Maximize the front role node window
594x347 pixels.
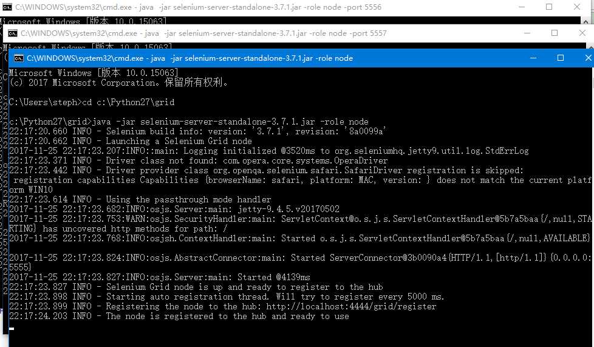pyautogui.click(x=560, y=58)
